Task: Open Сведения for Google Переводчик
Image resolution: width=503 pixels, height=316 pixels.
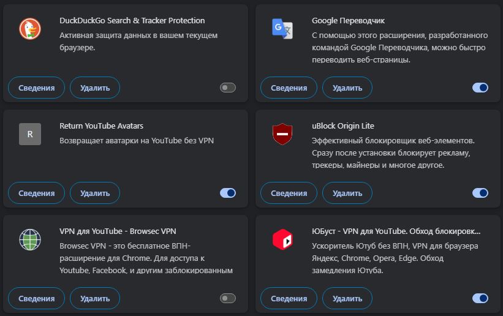Action: point(289,88)
